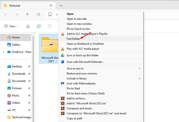Select Compress and email... entry
The width and height of the screenshot is (179, 122).
101,108
